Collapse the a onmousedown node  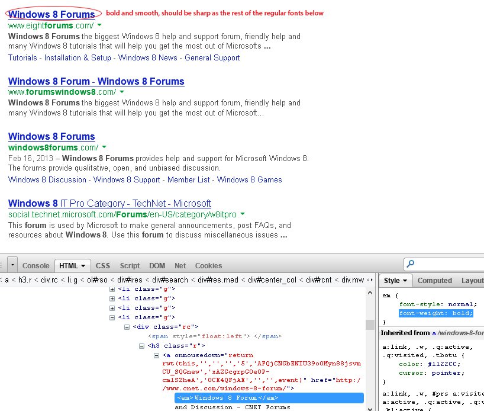click(156, 355)
